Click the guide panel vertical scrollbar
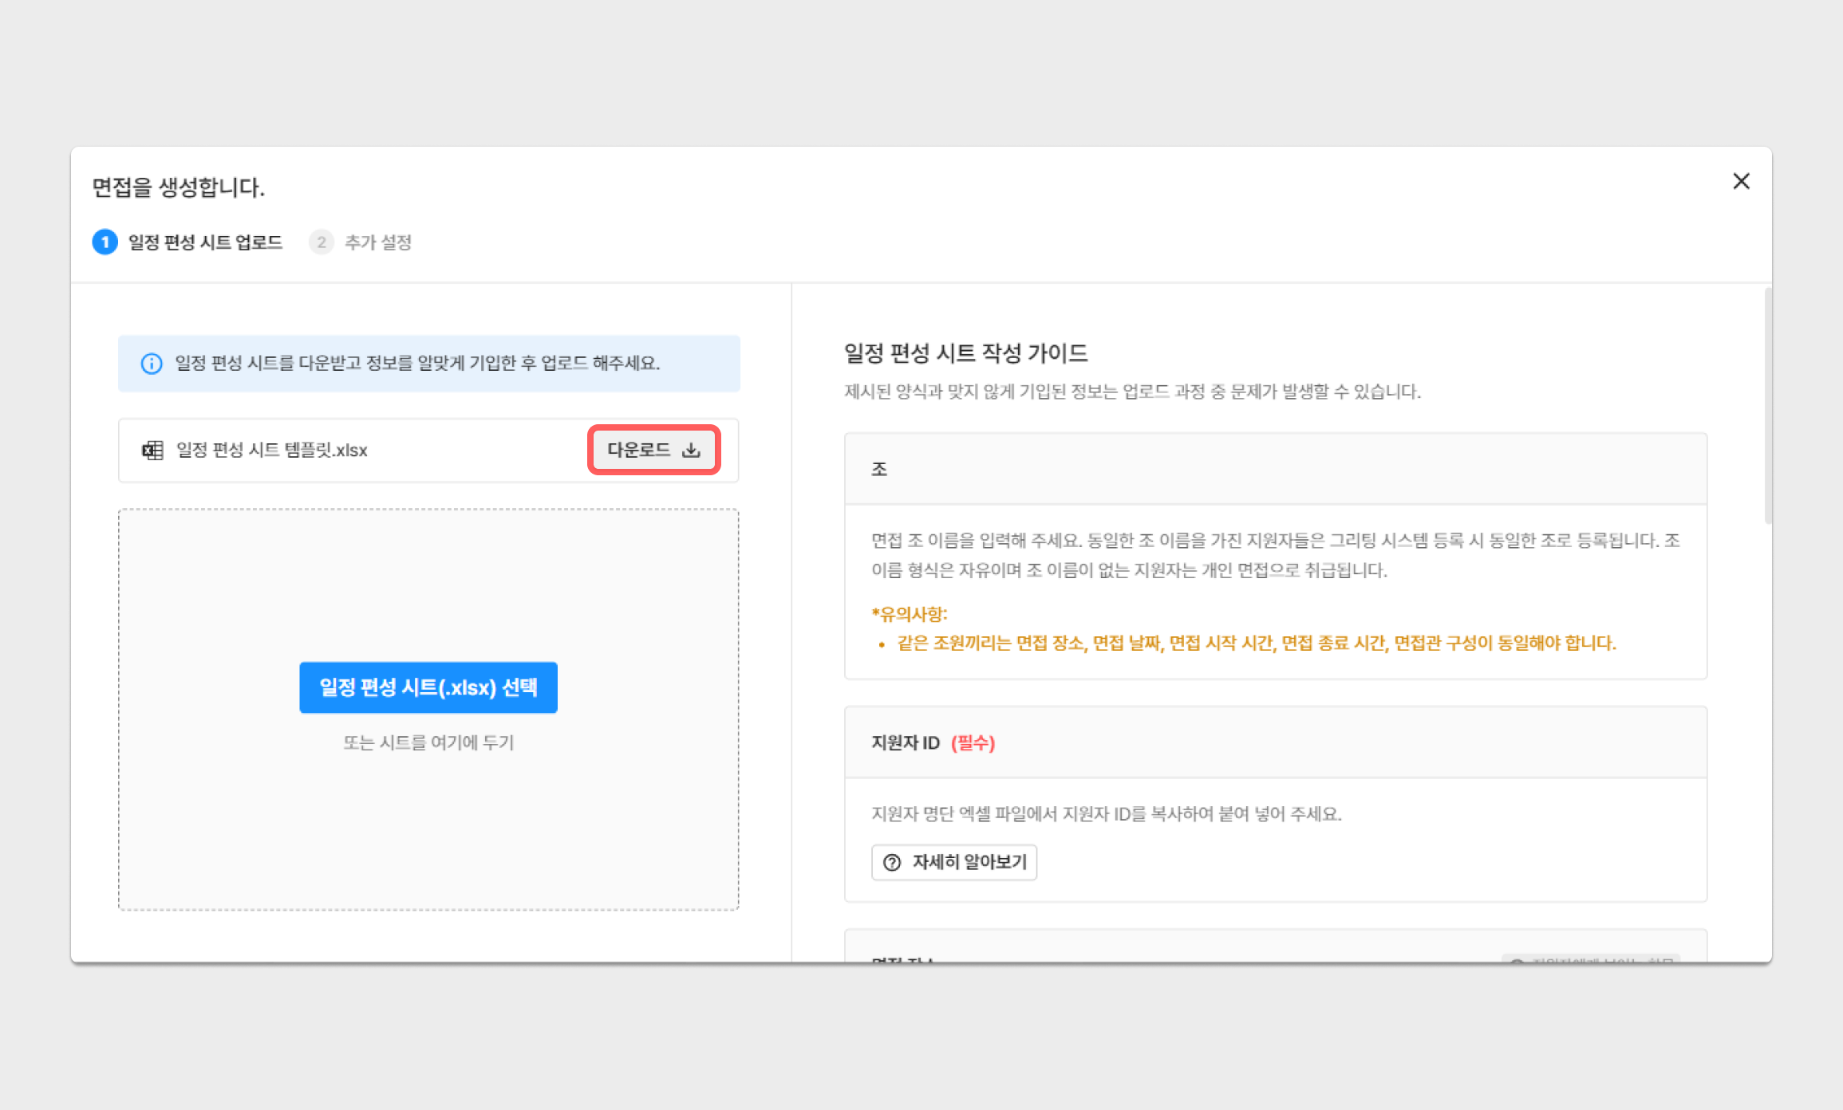Screen dimensions: 1843x1110 pos(1768,407)
